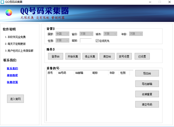Open the 免费资源 link
Screen dimensions: 174x127
12,82
